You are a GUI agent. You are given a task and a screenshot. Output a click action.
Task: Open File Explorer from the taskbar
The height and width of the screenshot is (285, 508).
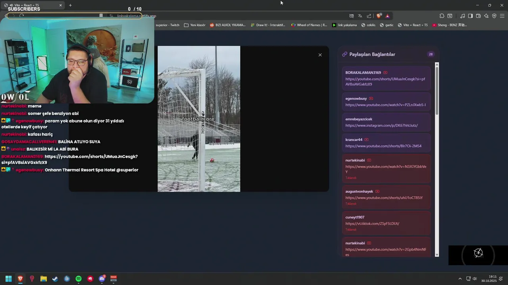(x=44, y=279)
